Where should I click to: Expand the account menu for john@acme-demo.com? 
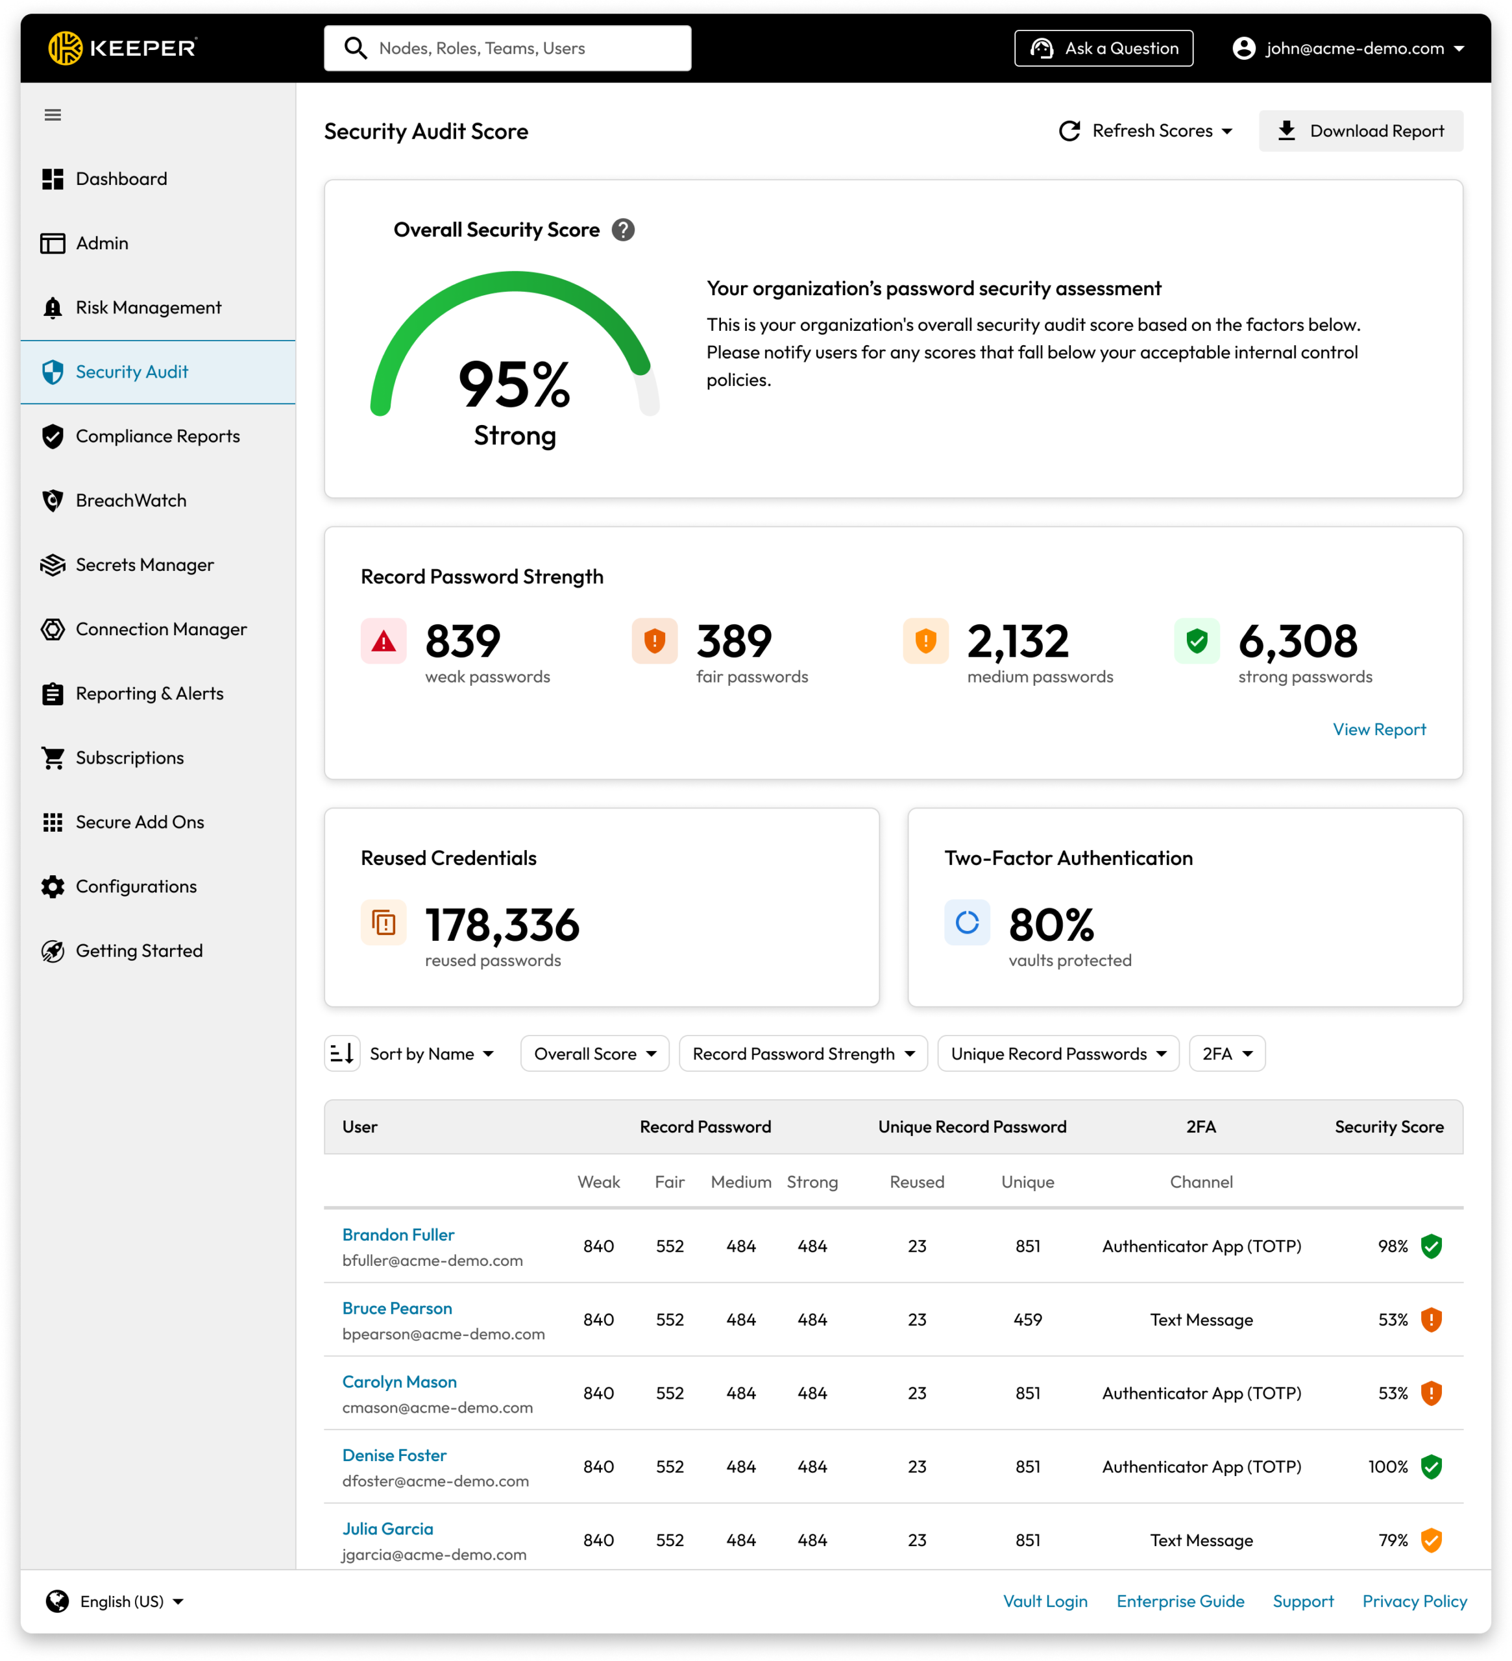click(1349, 48)
